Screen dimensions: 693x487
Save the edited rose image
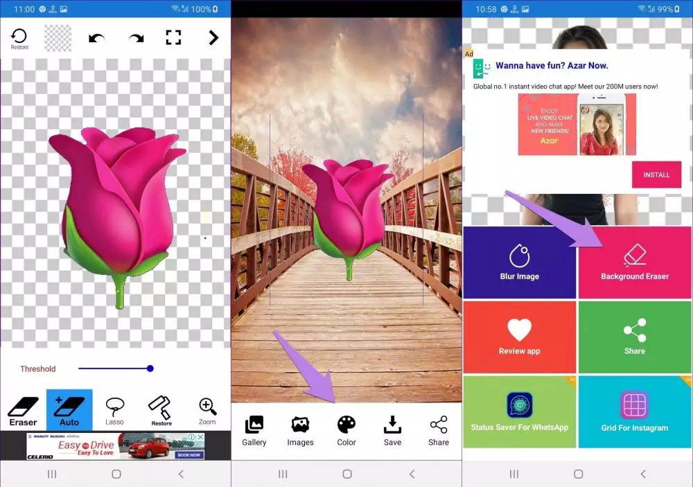(392, 430)
